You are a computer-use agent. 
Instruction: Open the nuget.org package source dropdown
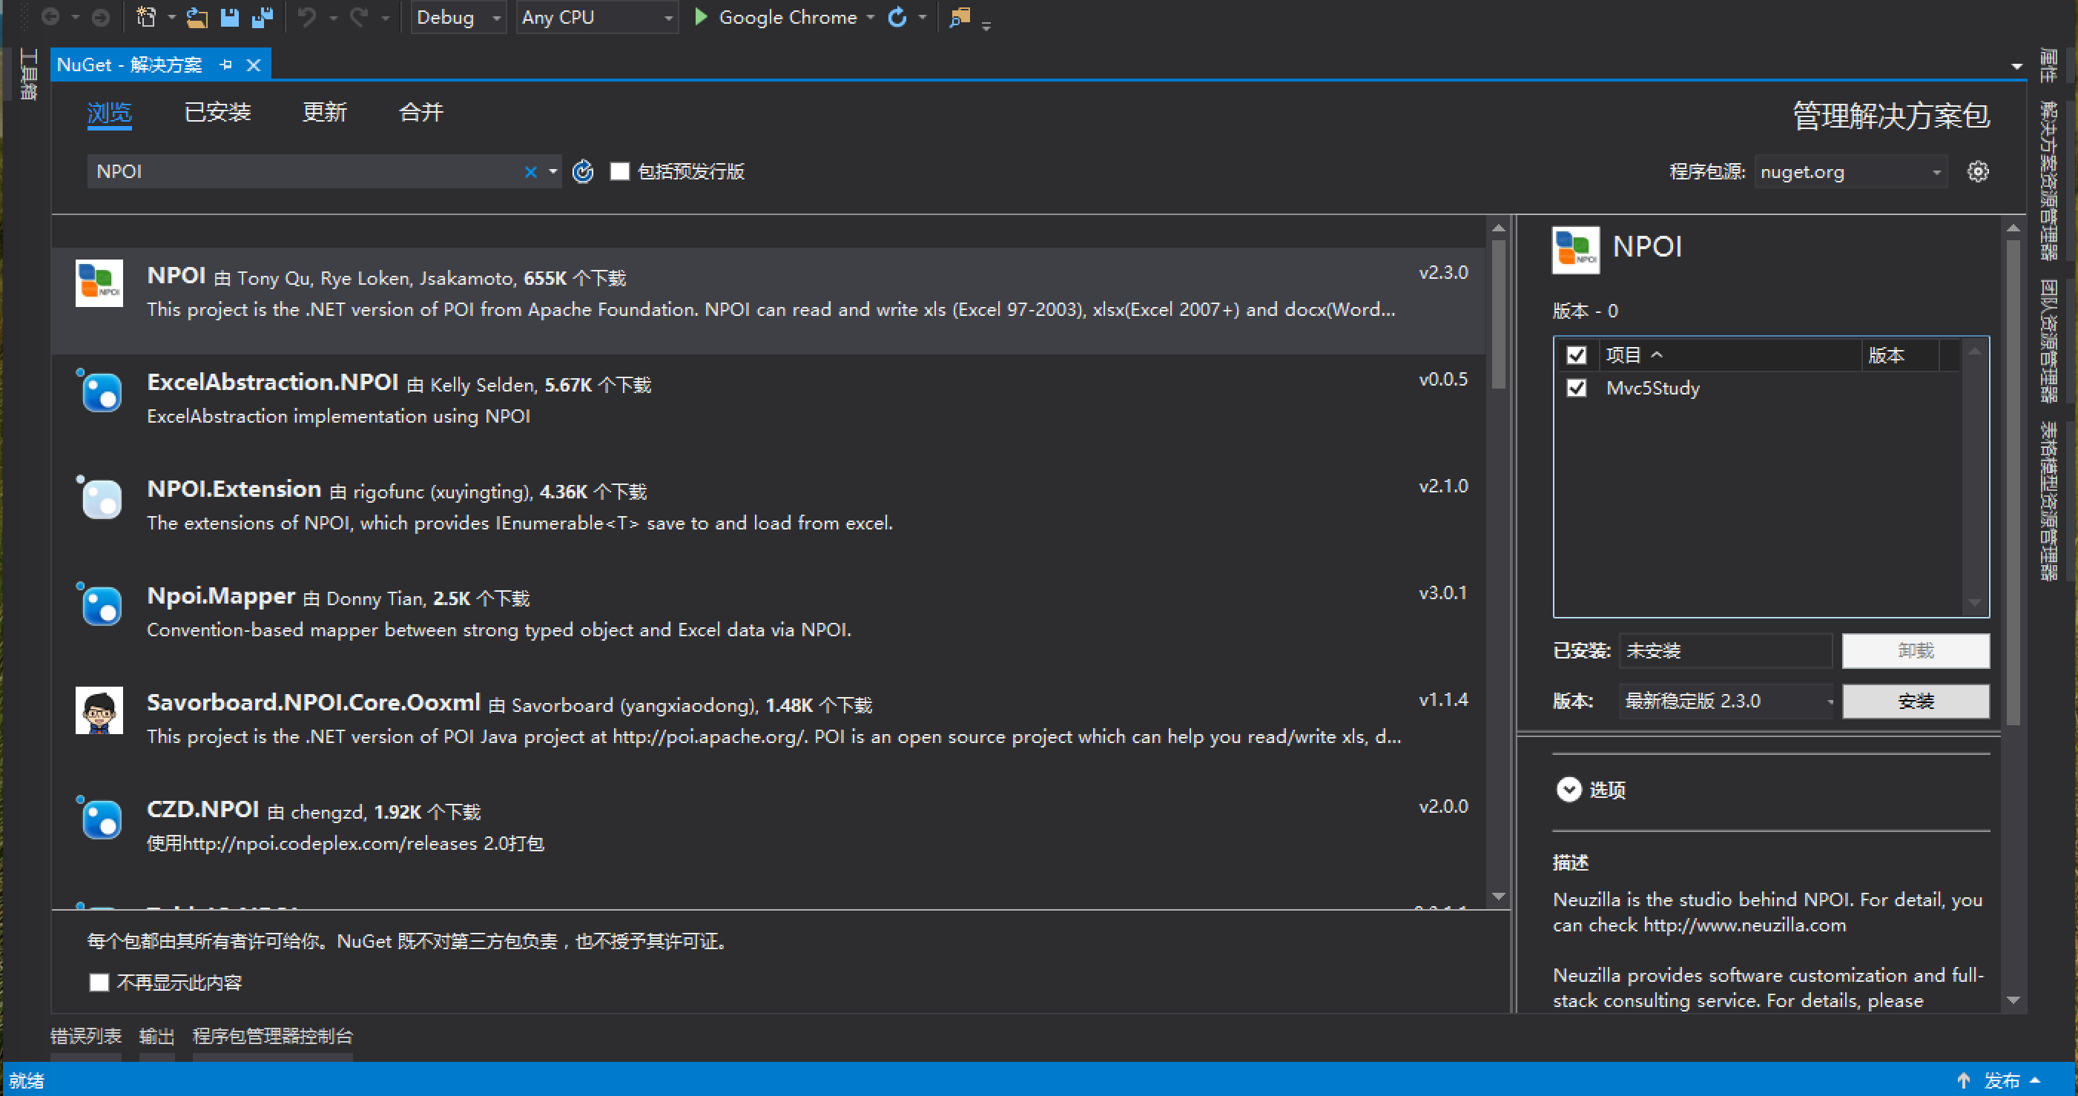point(1850,172)
